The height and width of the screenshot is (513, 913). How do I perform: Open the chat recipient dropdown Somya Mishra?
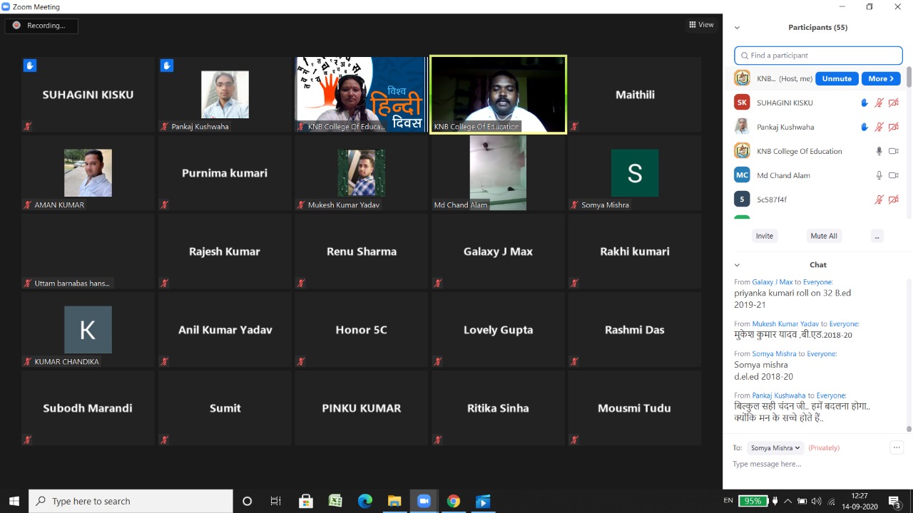(775, 447)
